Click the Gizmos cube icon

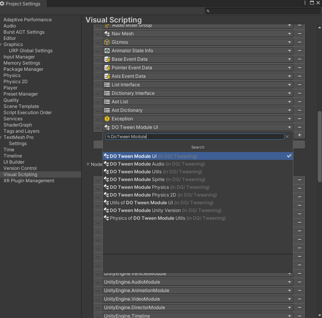click(x=107, y=42)
